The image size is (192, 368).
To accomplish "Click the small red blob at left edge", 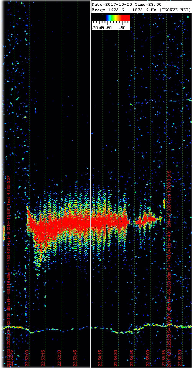I will 3,232.
